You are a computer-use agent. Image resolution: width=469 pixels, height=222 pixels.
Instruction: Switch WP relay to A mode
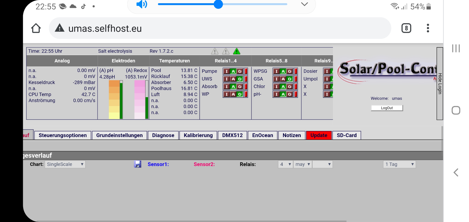(233, 94)
